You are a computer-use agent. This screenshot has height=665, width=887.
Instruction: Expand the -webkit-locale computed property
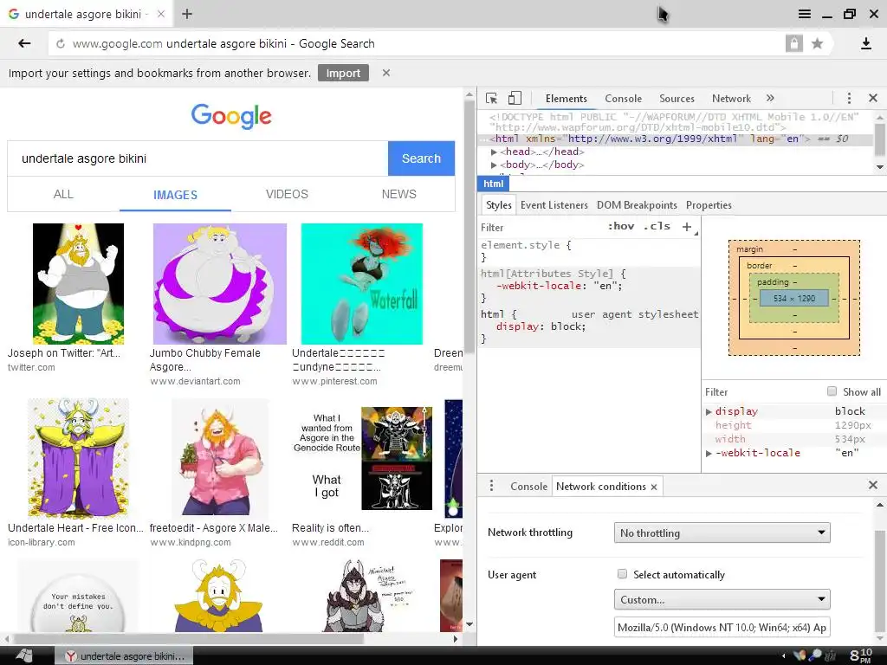click(x=709, y=453)
